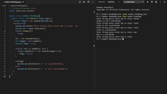Split the terminal pane
The width and height of the screenshot is (167, 94).
tap(152, 2)
